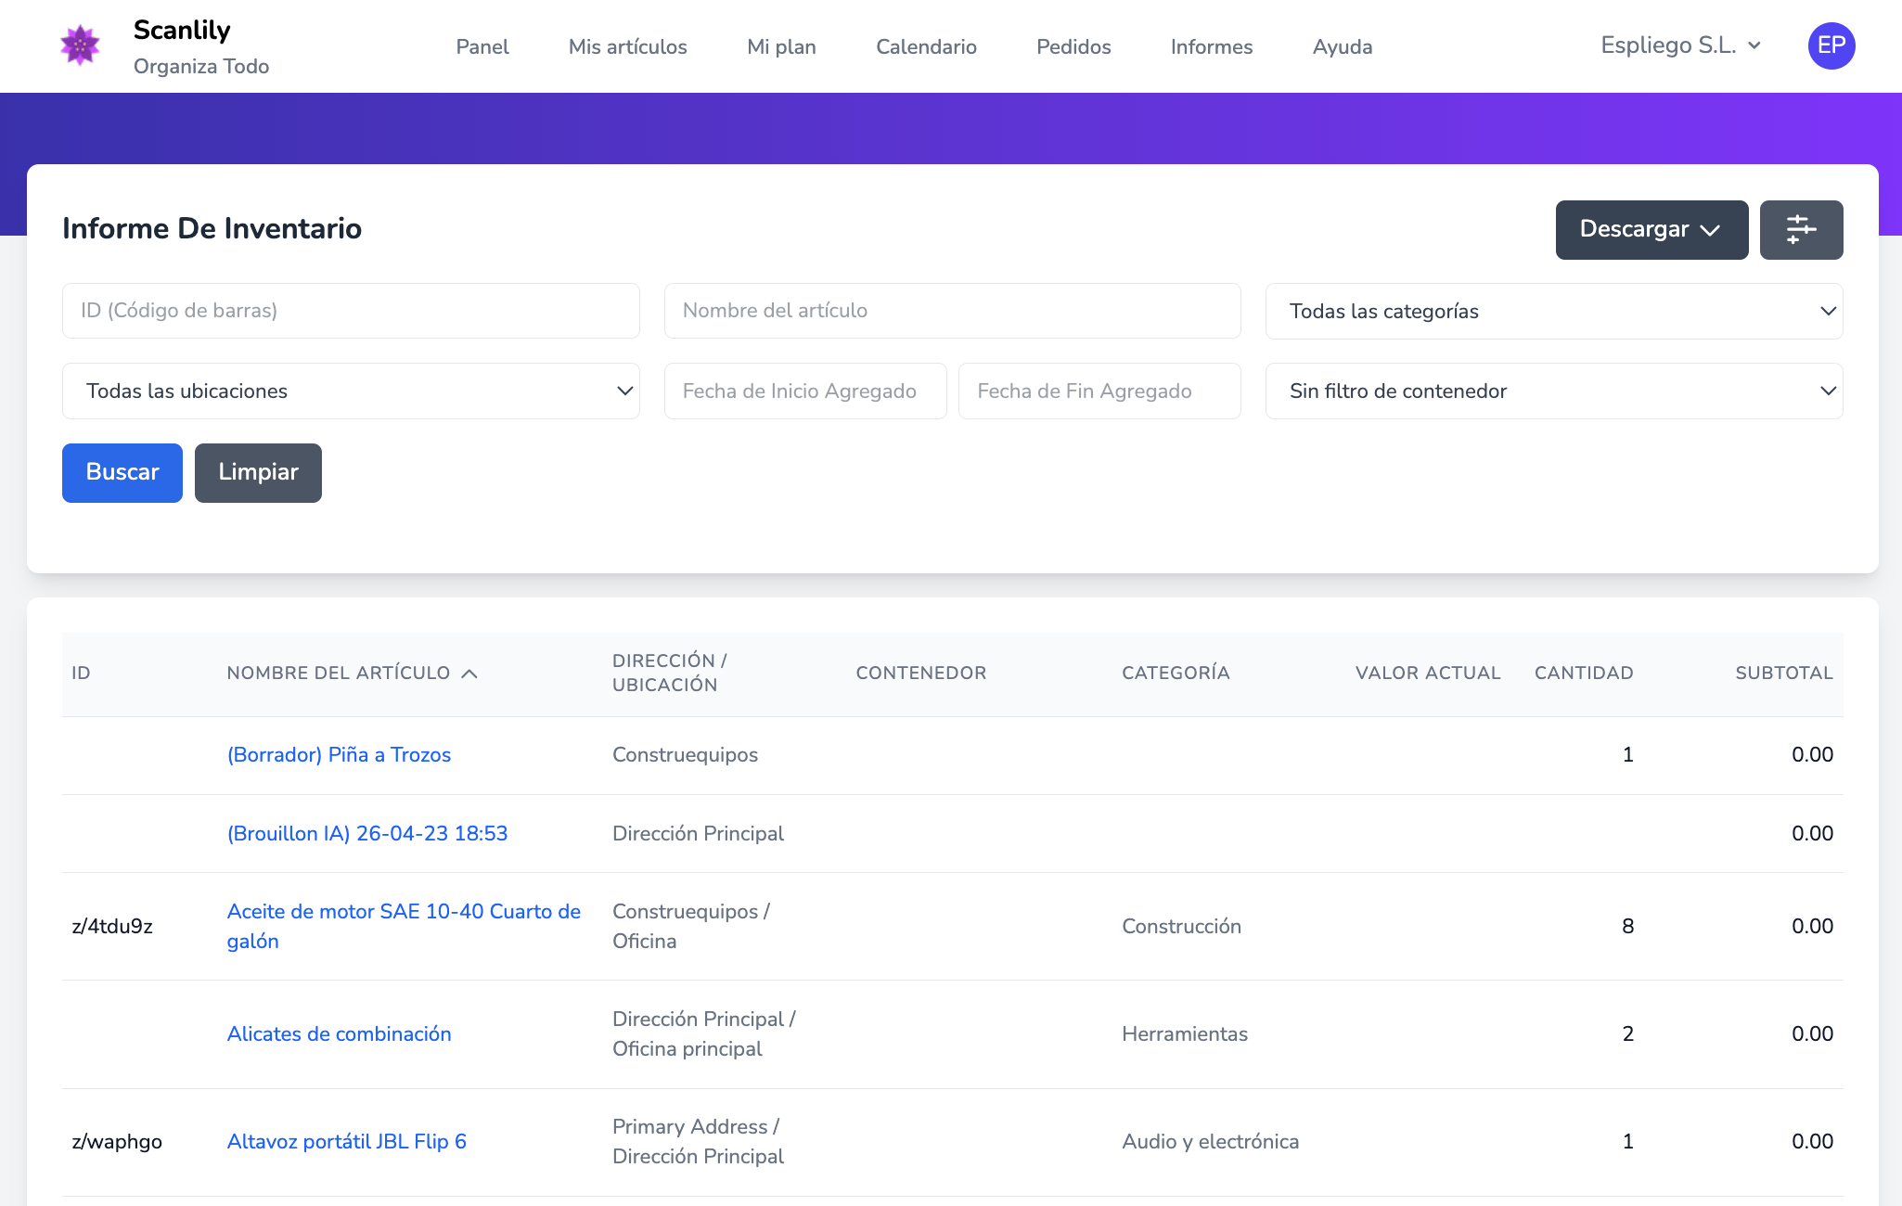1902x1206 pixels.
Task: Focus the Nombre del artículo input
Action: point(952,311)
